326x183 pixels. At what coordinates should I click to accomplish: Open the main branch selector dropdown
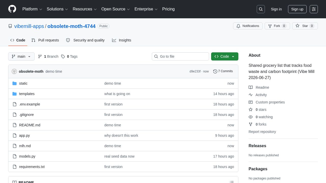coord(21,56)
